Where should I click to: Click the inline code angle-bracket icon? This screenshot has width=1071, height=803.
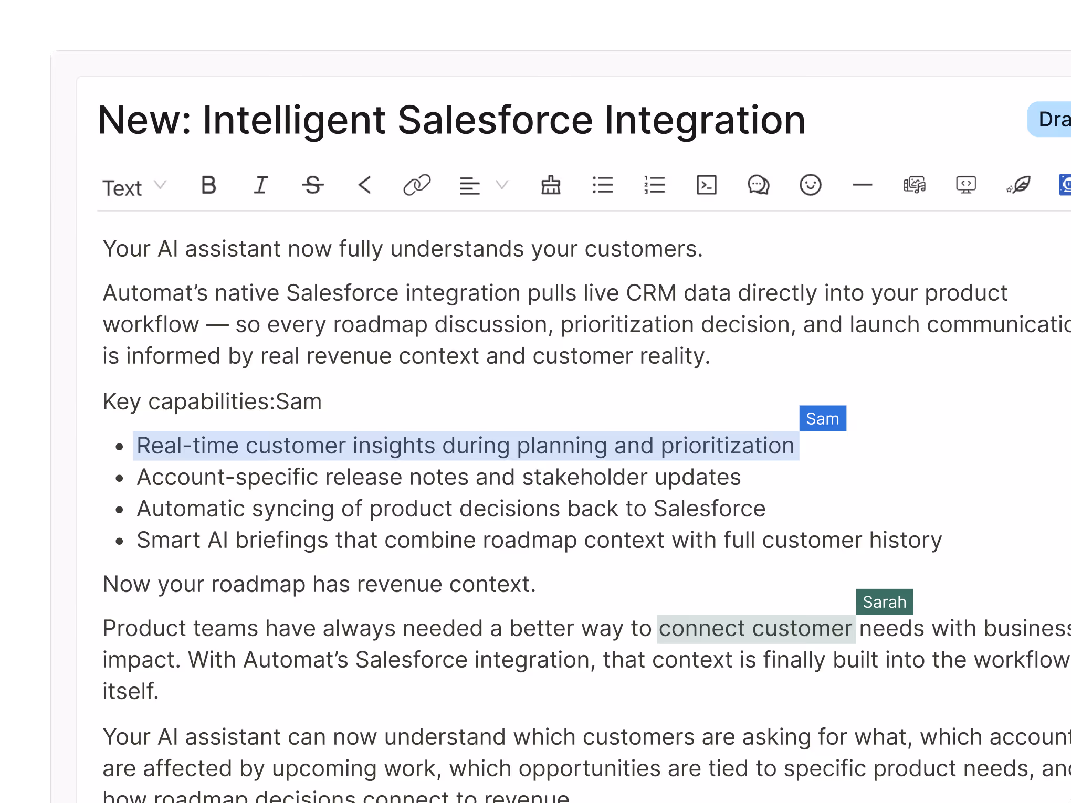(x=365, y=185)
